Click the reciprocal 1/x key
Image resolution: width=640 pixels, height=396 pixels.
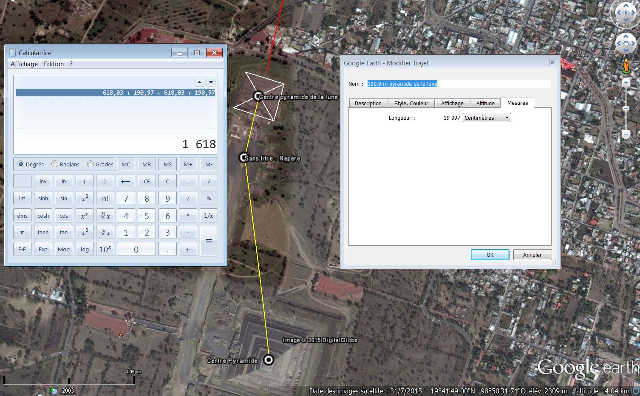pyautogui.click(x=209, y=216)
